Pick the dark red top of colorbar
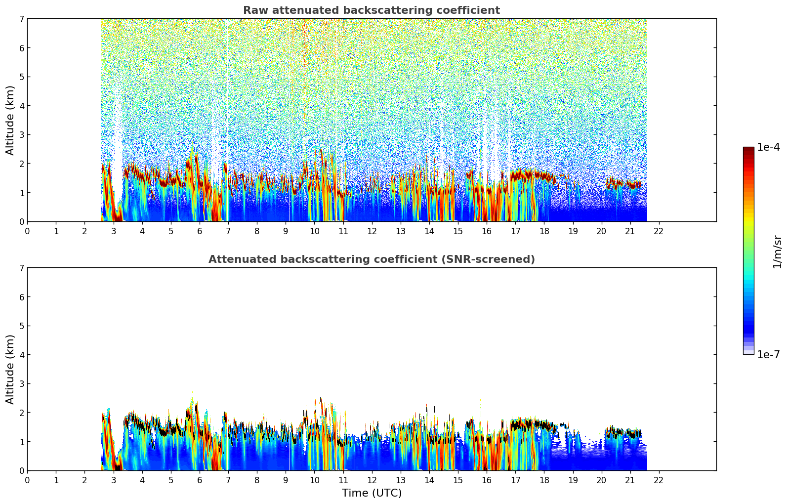Screen dimensions: 788x504 pos(748,150)
